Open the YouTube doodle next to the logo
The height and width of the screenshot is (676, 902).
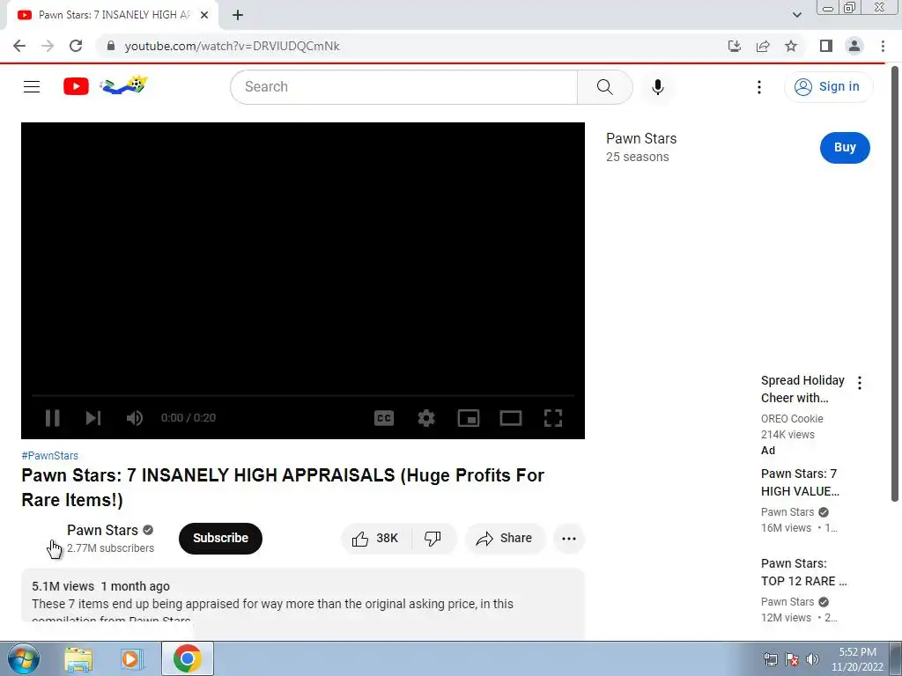click(123, 85)
